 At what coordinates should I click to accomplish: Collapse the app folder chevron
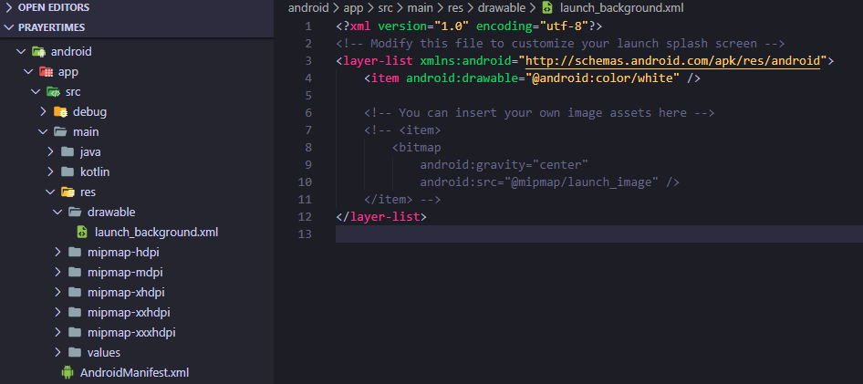[x=28, y=72]
